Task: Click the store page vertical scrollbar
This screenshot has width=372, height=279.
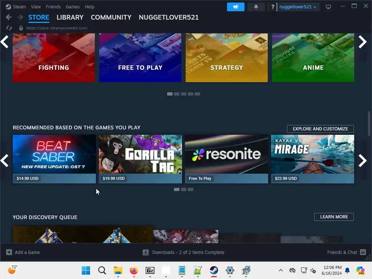Action: click(369, 124)
